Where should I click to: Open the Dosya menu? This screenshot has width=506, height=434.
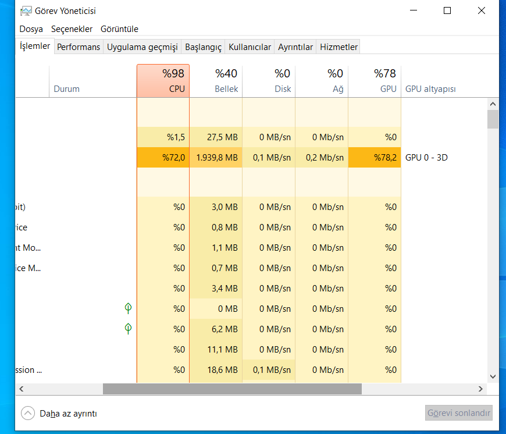pyautogui.click(x=31, y=29)
